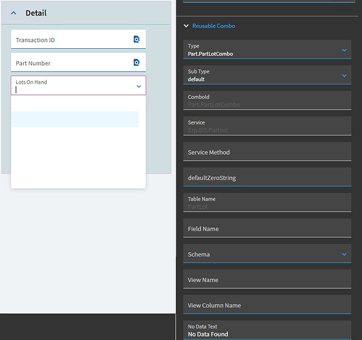Click the Reusable Combo heading

click(x=214, y=26)
